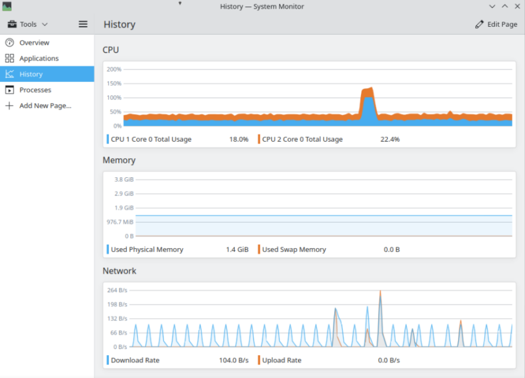525x378 pixels.
Task: Open the hamburger menu icon
Action: tap(83, 24)
